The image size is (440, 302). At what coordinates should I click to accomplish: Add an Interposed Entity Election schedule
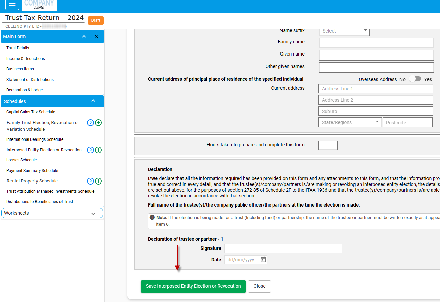click(x=98, y=150)
